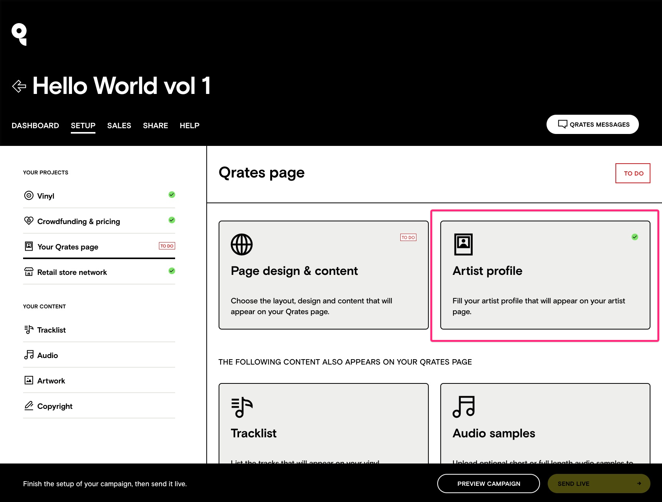Click the Qrates logo icon

coord(19,34)
